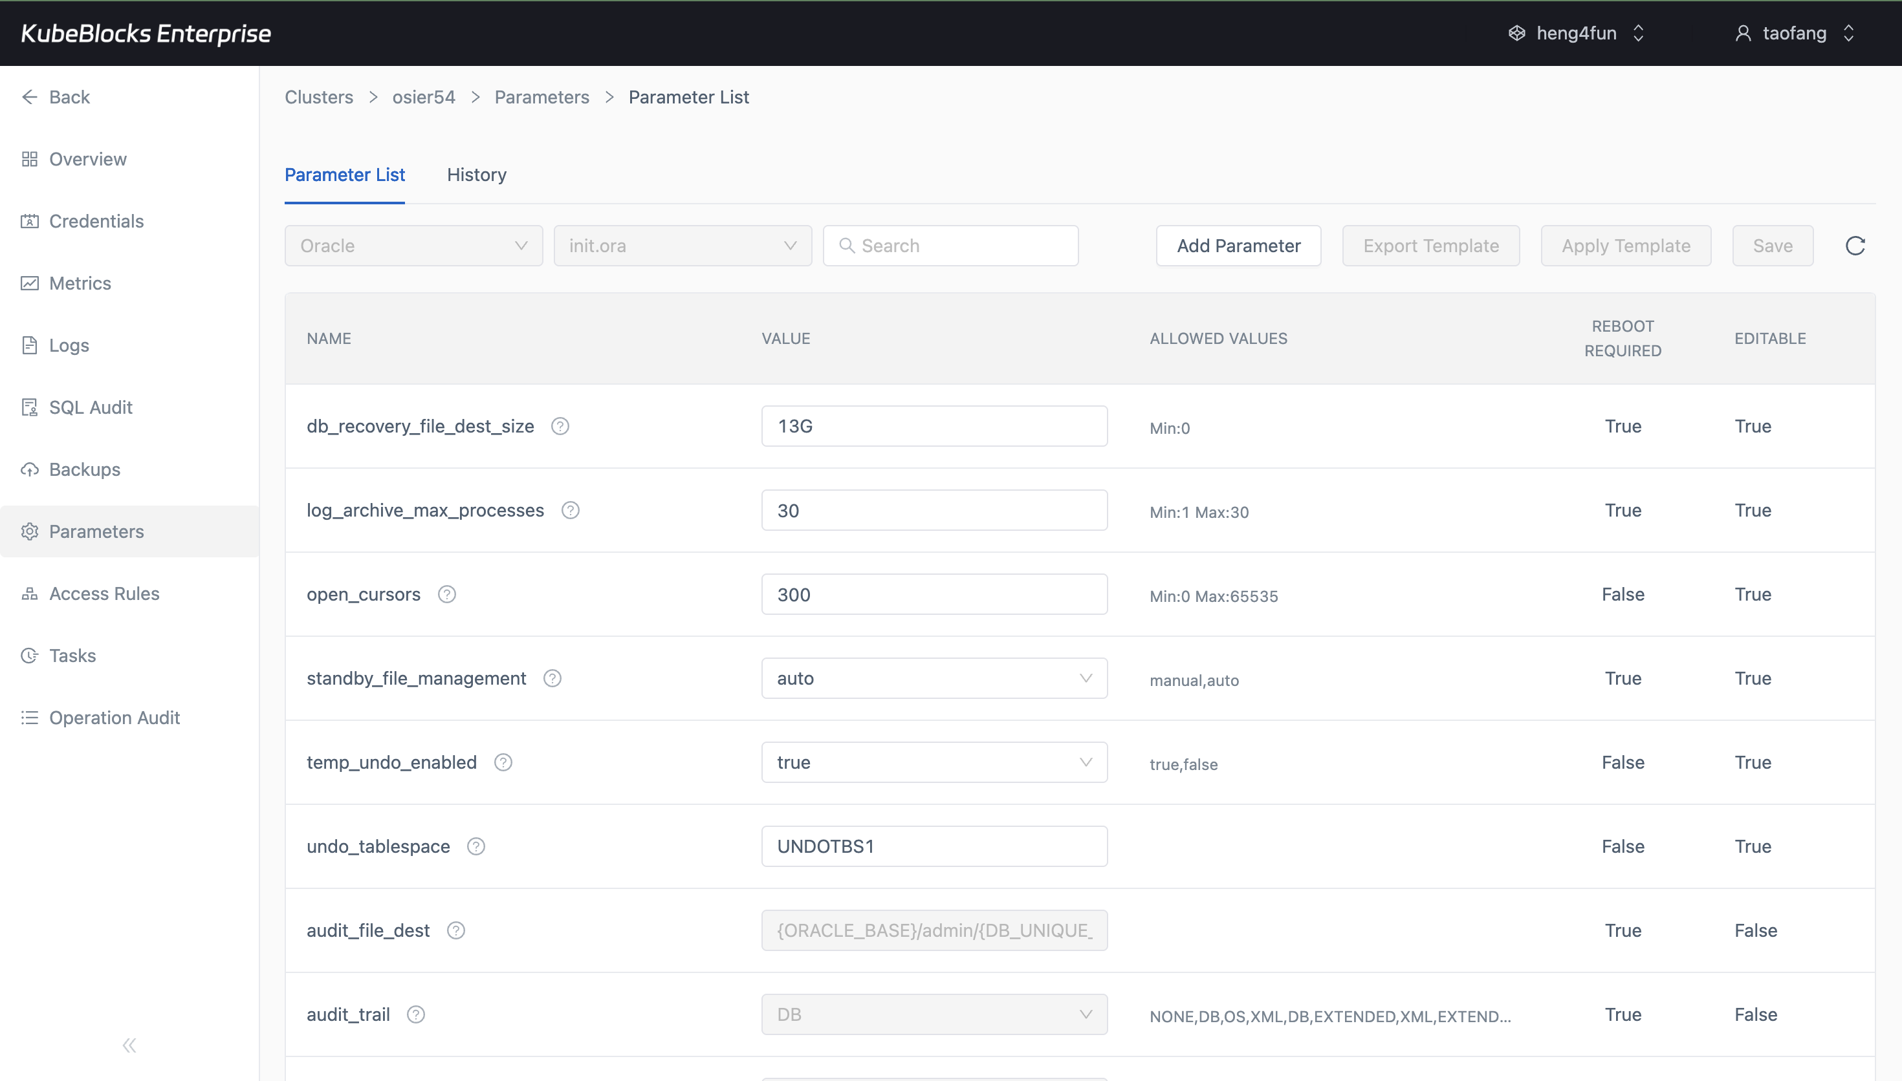Open the Operation Audit sidebar panel
This screenshot has height=1081, width=1902.
[115, 717]
